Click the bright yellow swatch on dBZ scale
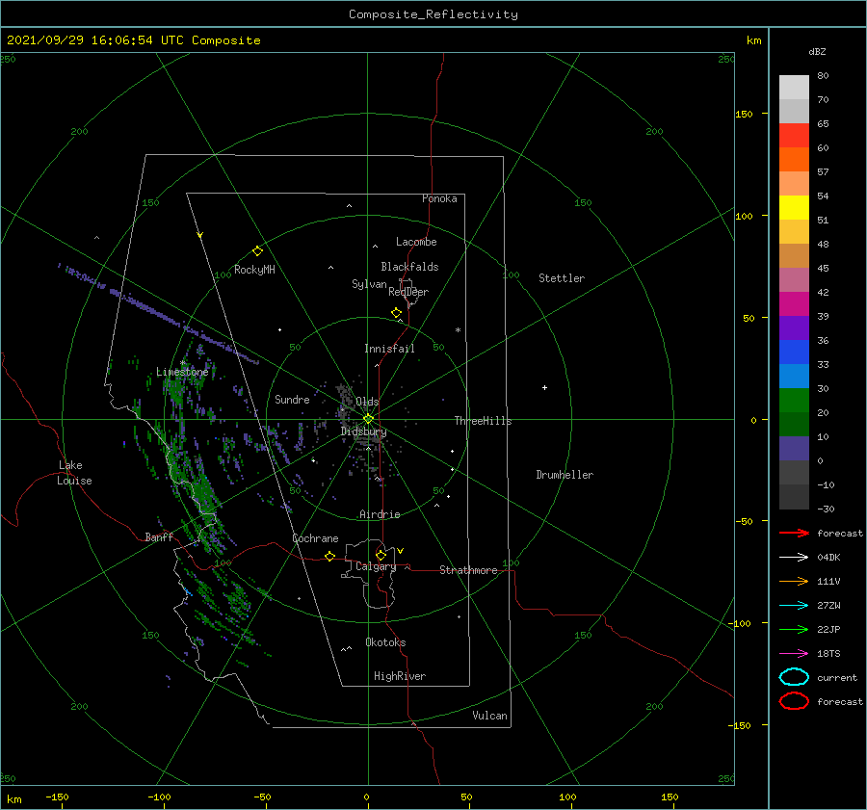This screenshot has width=867, height=810. (794, 207)
